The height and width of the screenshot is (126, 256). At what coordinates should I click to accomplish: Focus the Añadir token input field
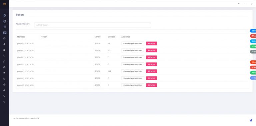coord(93,25)
